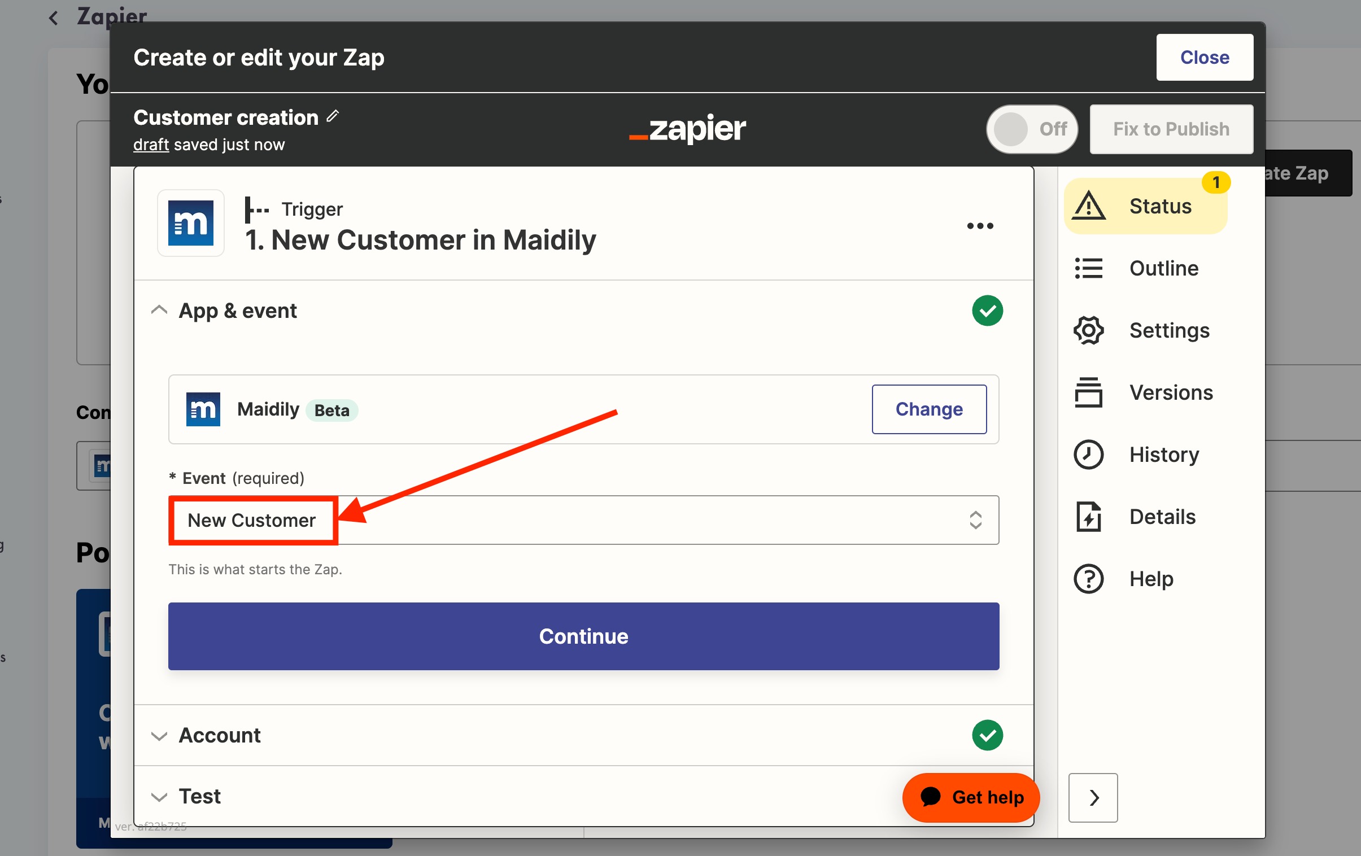Click the History clock icon

pyautogui.click(x=1089, y=455)
